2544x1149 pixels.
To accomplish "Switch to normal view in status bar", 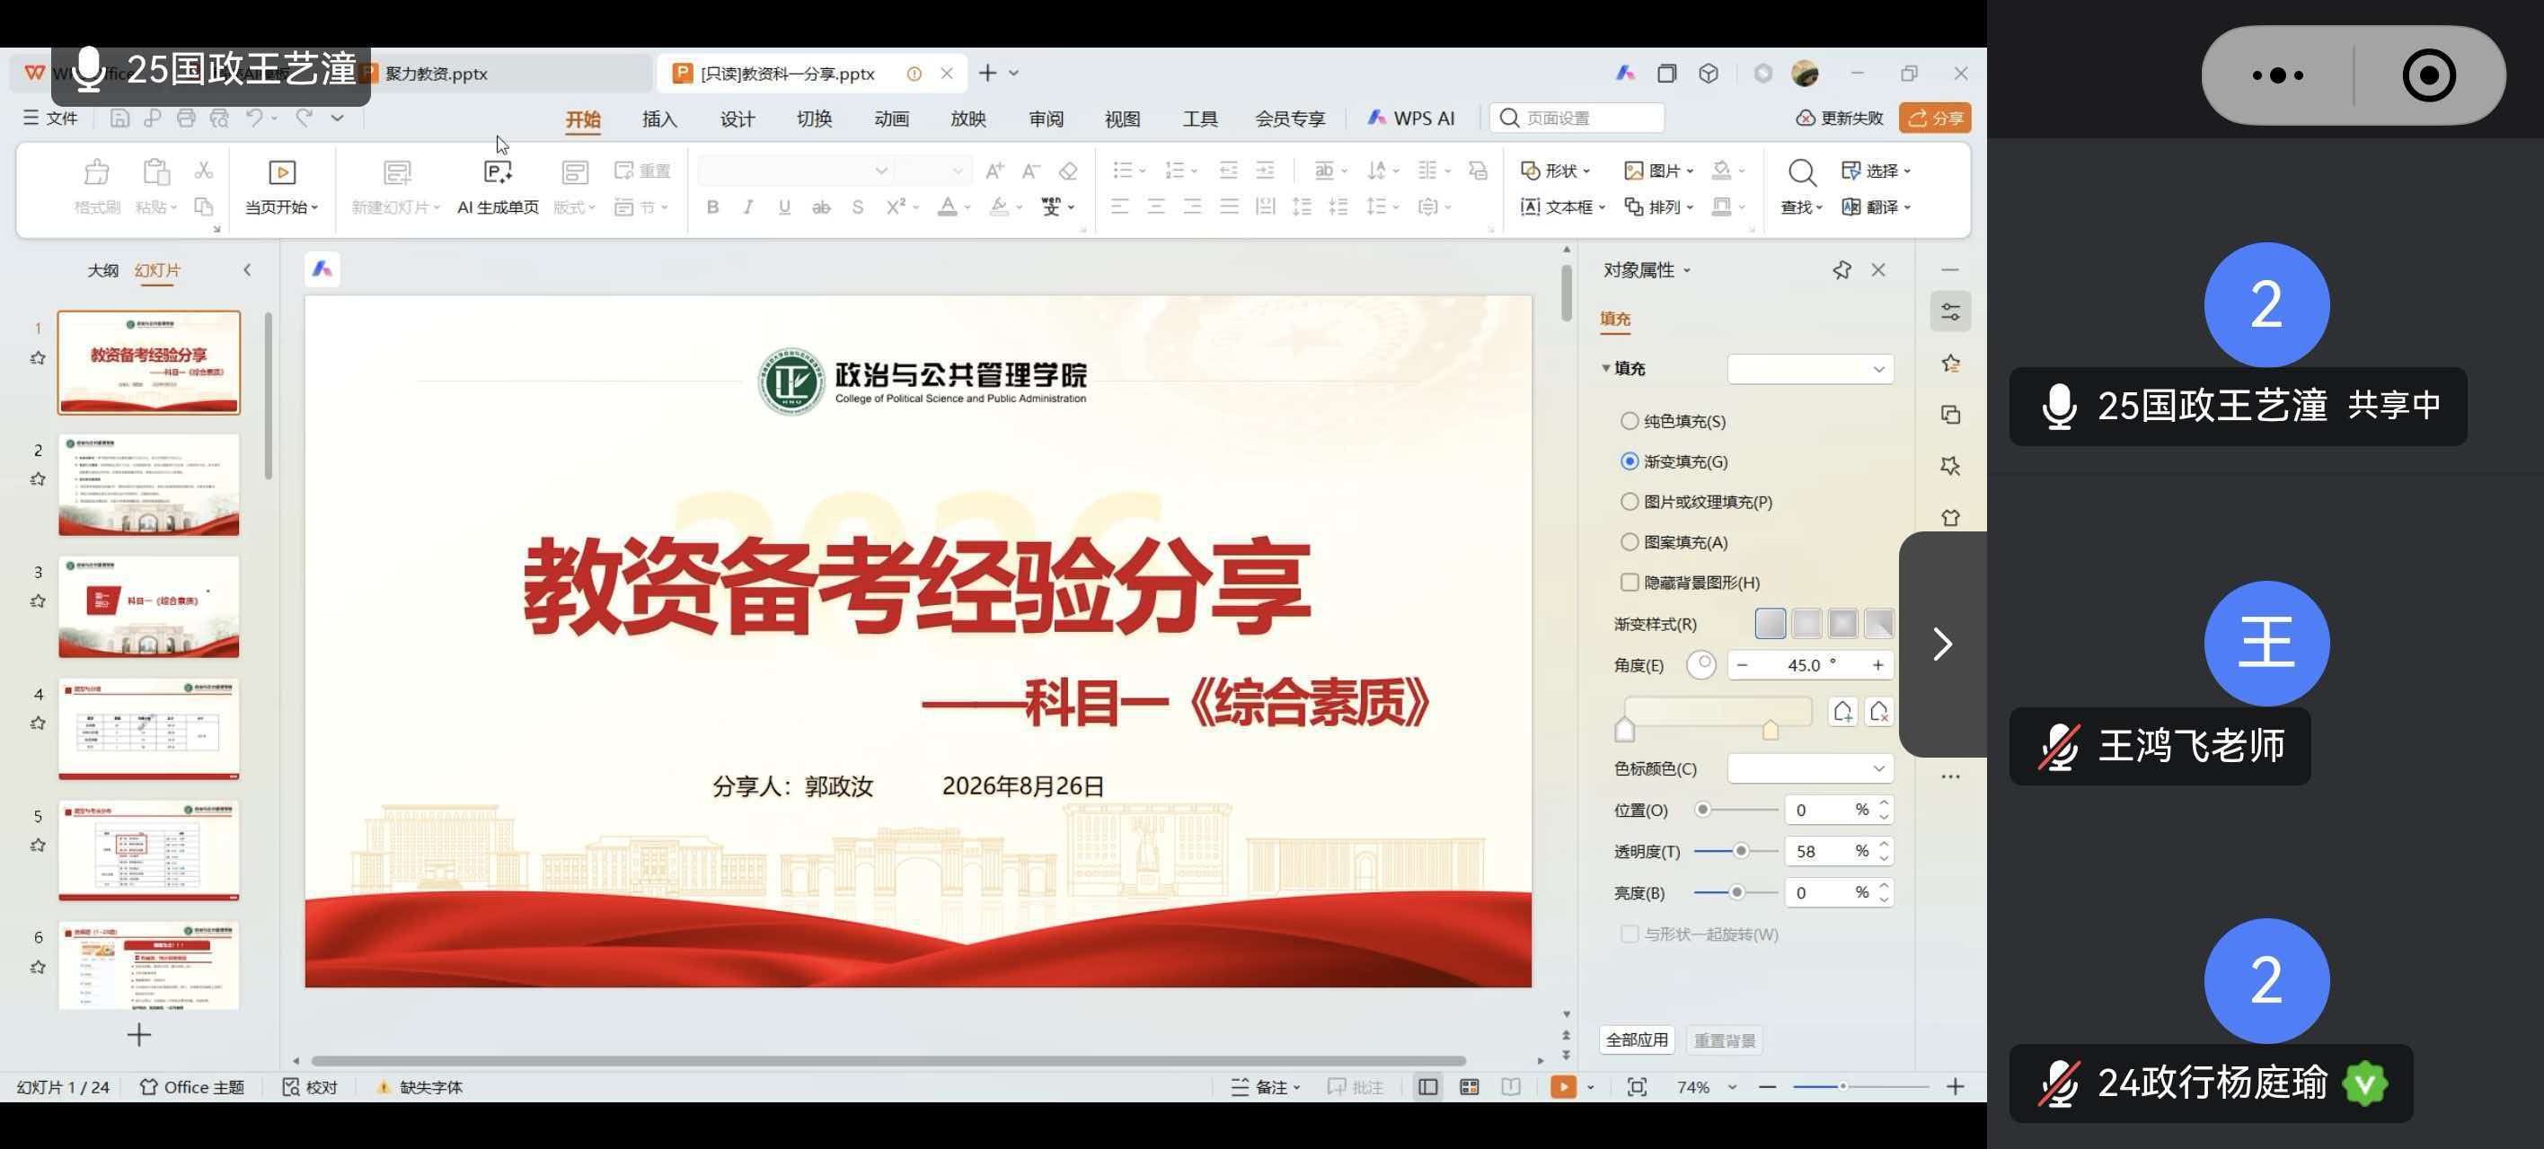I will click(1428, 1087).
